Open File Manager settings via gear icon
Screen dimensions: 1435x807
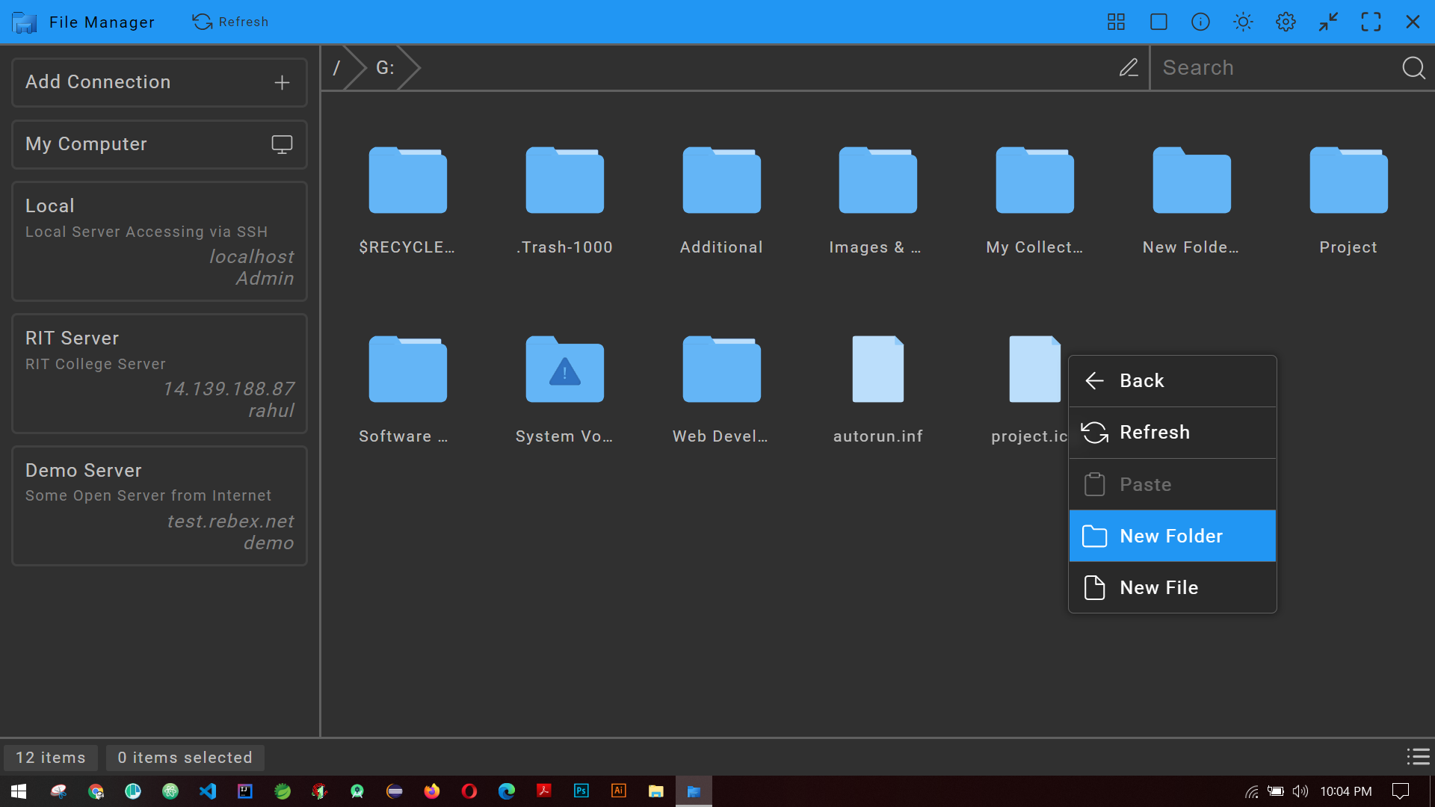click(x=1286, y=22)
